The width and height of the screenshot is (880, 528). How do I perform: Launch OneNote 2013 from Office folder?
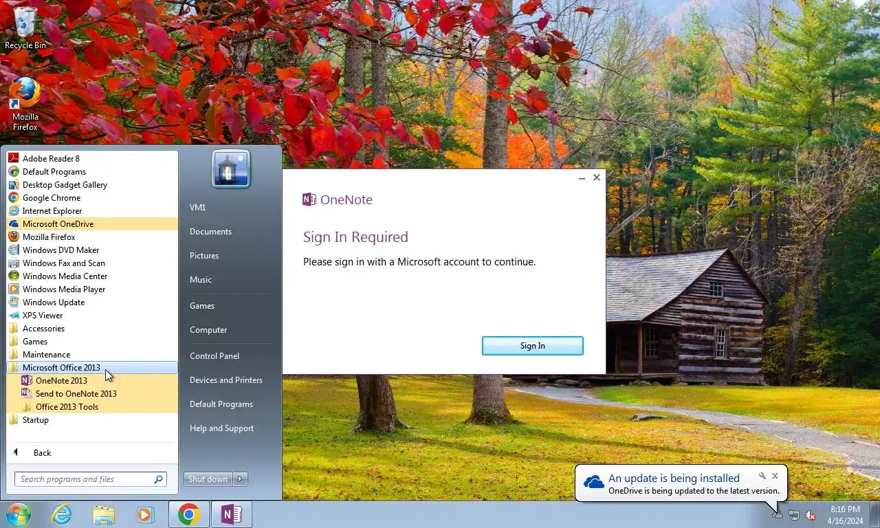[92, 380]
